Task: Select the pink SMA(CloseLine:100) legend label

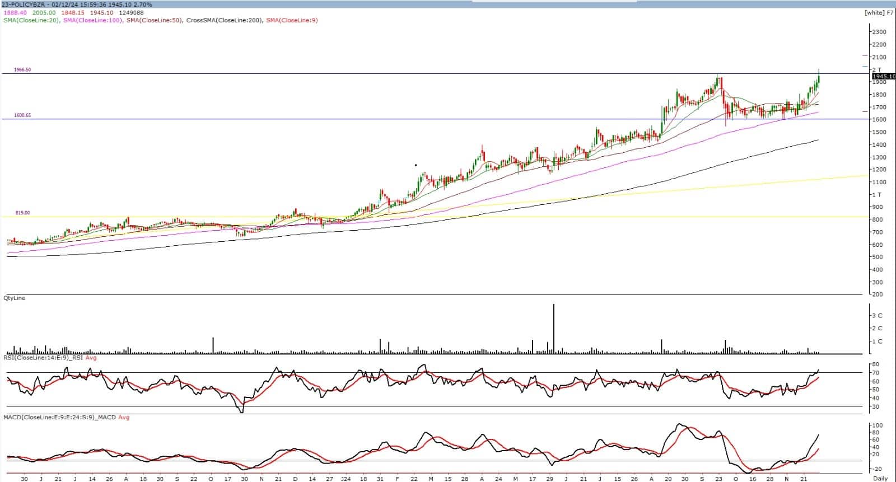Action: pyautogui.click(x=93, y=20)
